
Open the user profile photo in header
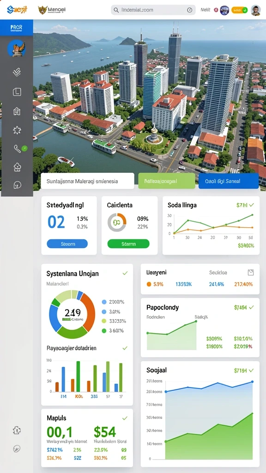pos(255,10)
